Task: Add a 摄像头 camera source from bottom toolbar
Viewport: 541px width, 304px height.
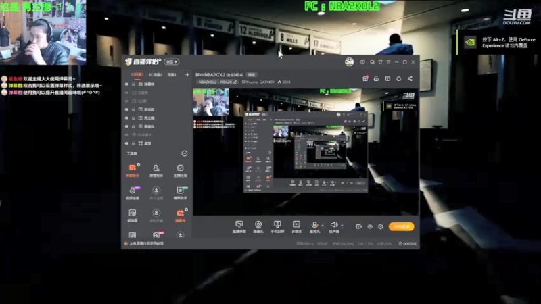Action: 258,227
